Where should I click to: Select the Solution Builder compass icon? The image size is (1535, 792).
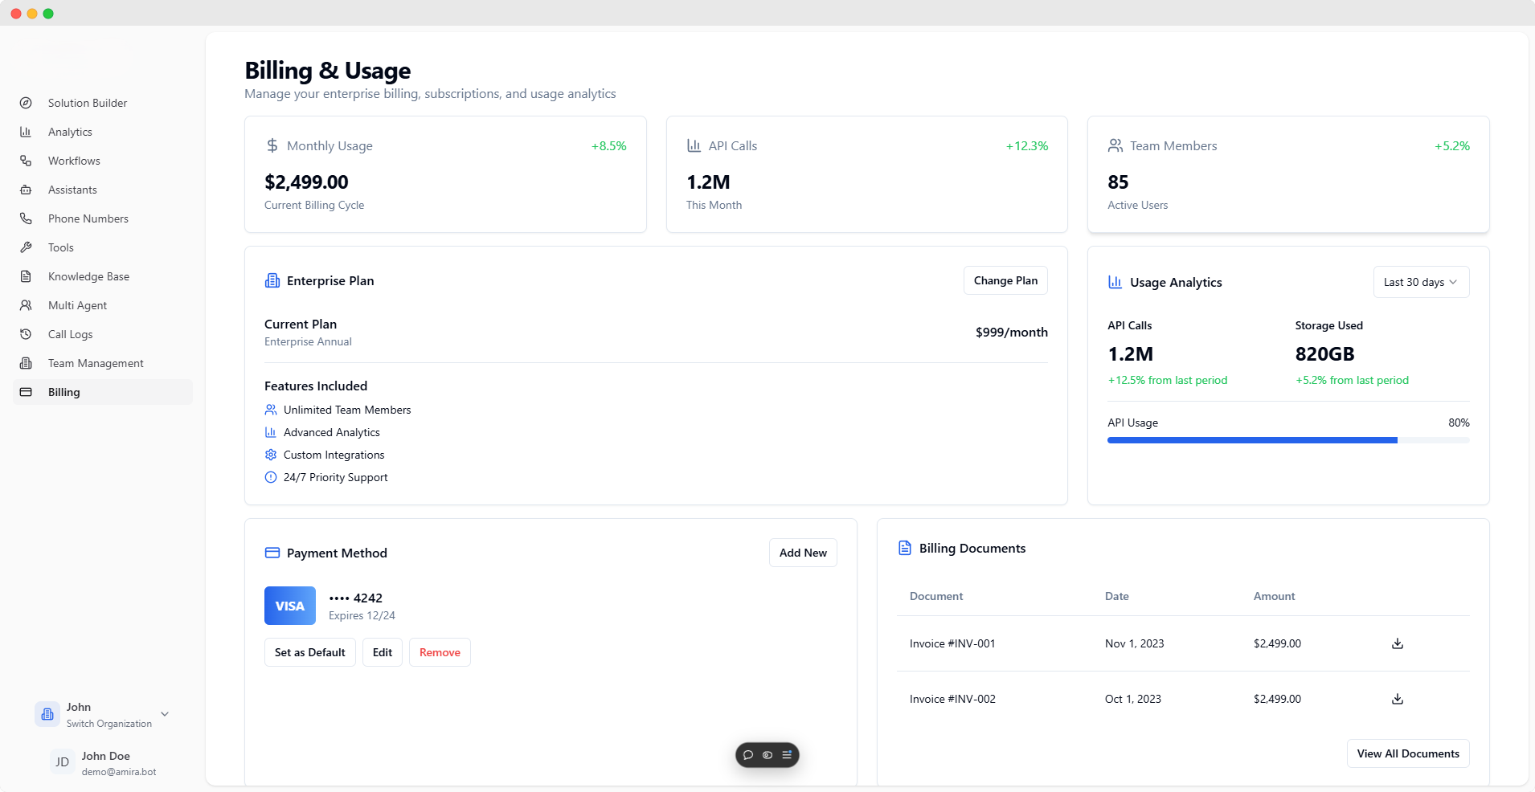(x=27, y=103)
